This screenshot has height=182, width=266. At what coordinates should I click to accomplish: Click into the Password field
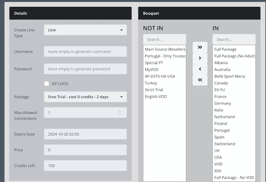[x=85, y=69]
